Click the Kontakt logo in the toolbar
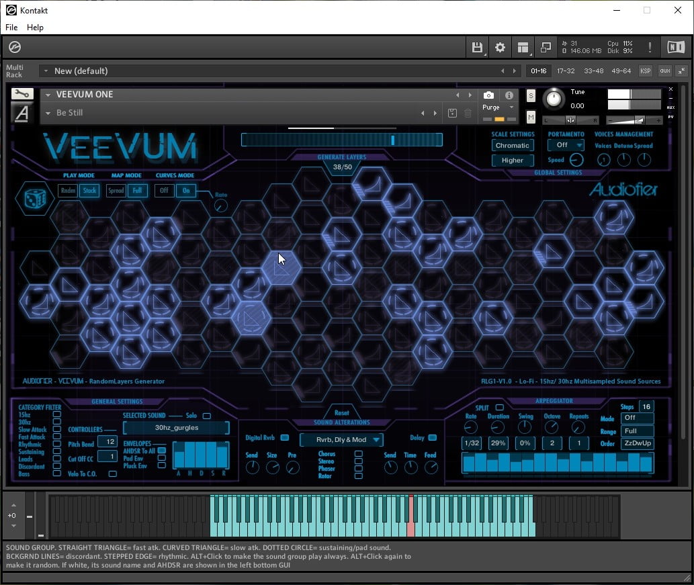 [x=15, y=47]
